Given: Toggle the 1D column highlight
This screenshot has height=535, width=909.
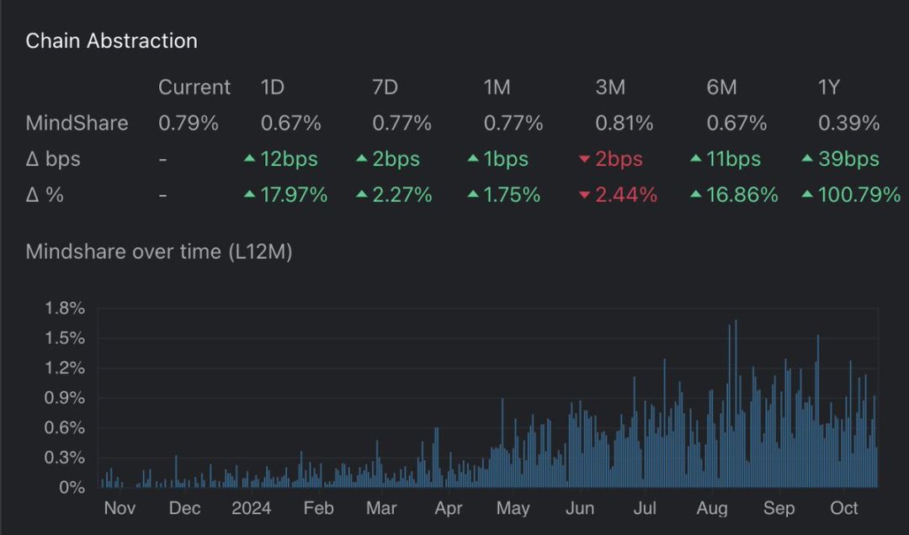Looking at the screenshot, I should (x=270, y=87).
